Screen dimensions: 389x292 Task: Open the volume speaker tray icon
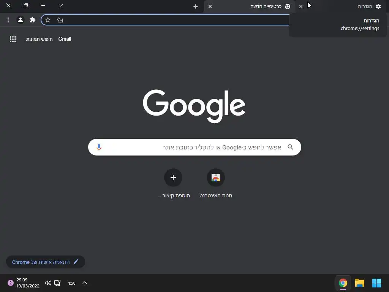(48, 283)
